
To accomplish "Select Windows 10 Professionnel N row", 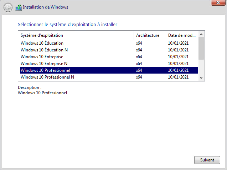I will tap(109, 77).
